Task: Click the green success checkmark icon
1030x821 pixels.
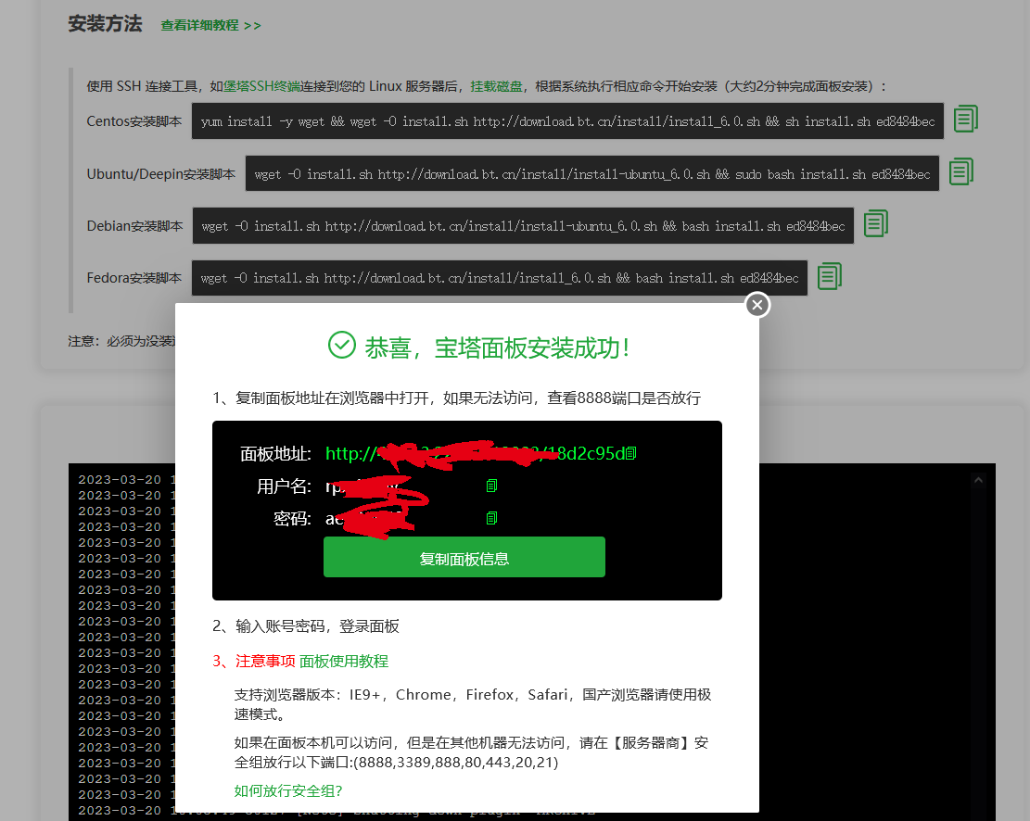Action: (x=342, y=345)
